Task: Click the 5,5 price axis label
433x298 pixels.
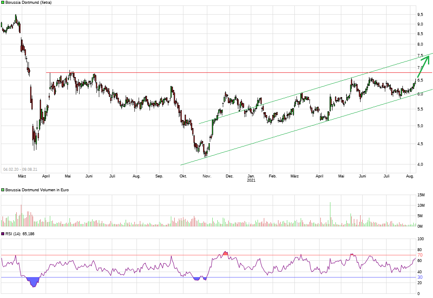Action: [x=420, y=109]
